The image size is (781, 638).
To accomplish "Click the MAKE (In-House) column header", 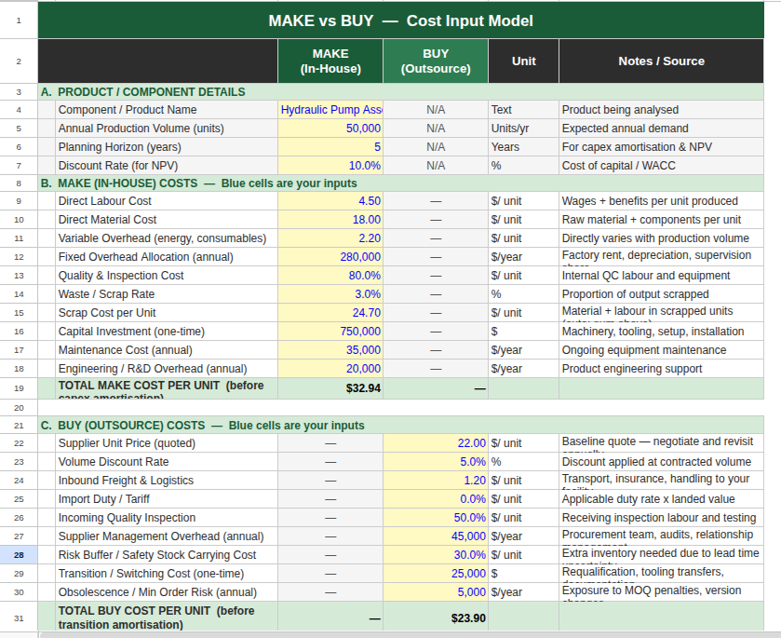I will [330, 61].
